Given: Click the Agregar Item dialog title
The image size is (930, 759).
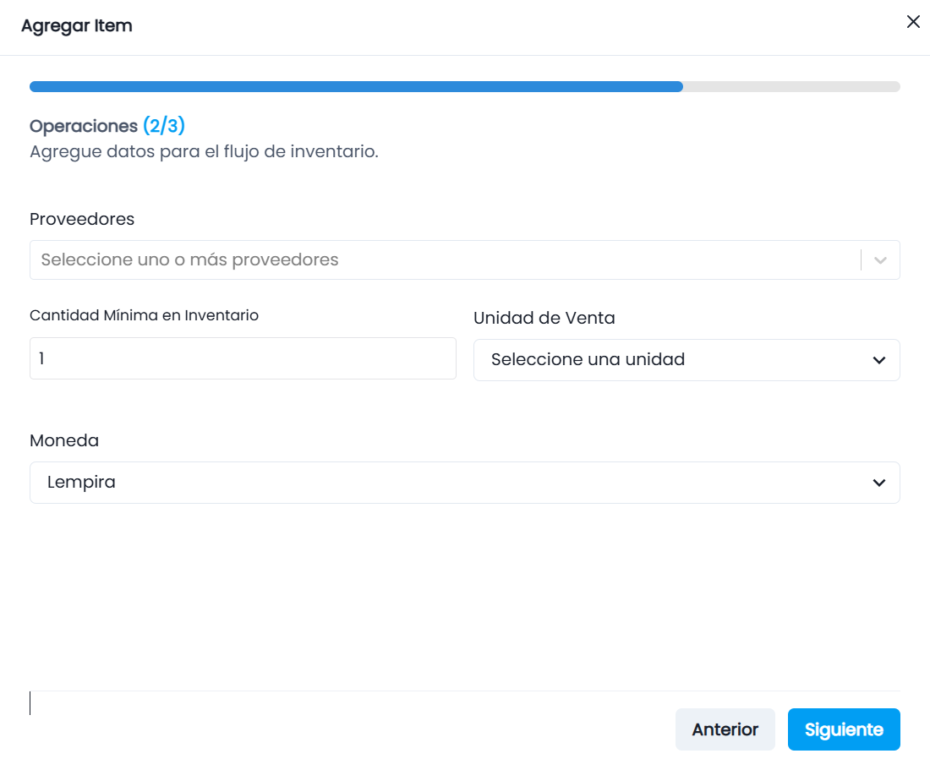Looking at the screenshot, I should click(x=76, y=25).
